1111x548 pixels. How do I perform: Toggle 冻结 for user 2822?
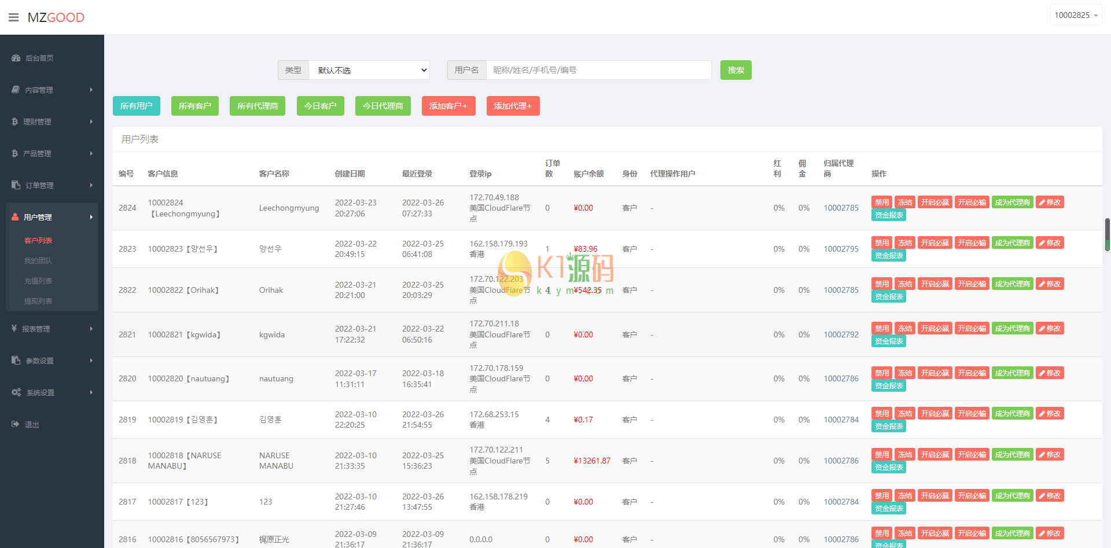click(904, 284)
